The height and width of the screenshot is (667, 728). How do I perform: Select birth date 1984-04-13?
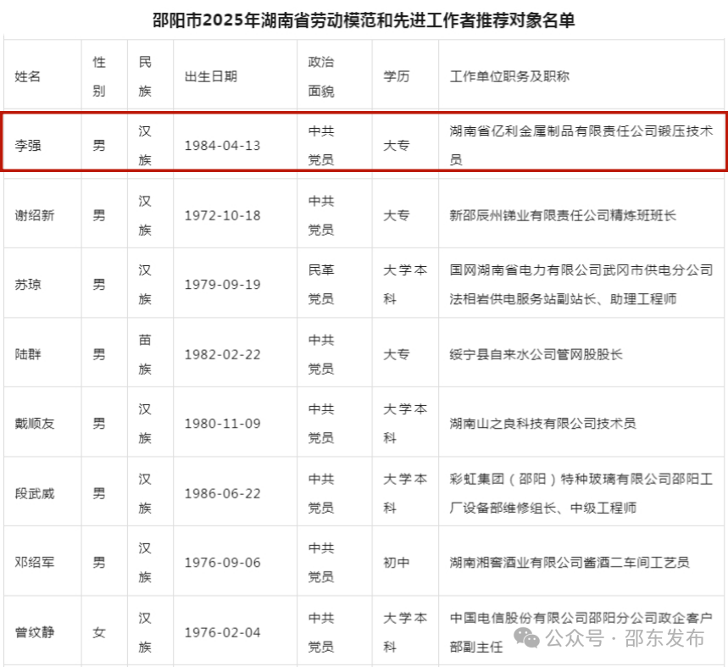coord(222,145)
